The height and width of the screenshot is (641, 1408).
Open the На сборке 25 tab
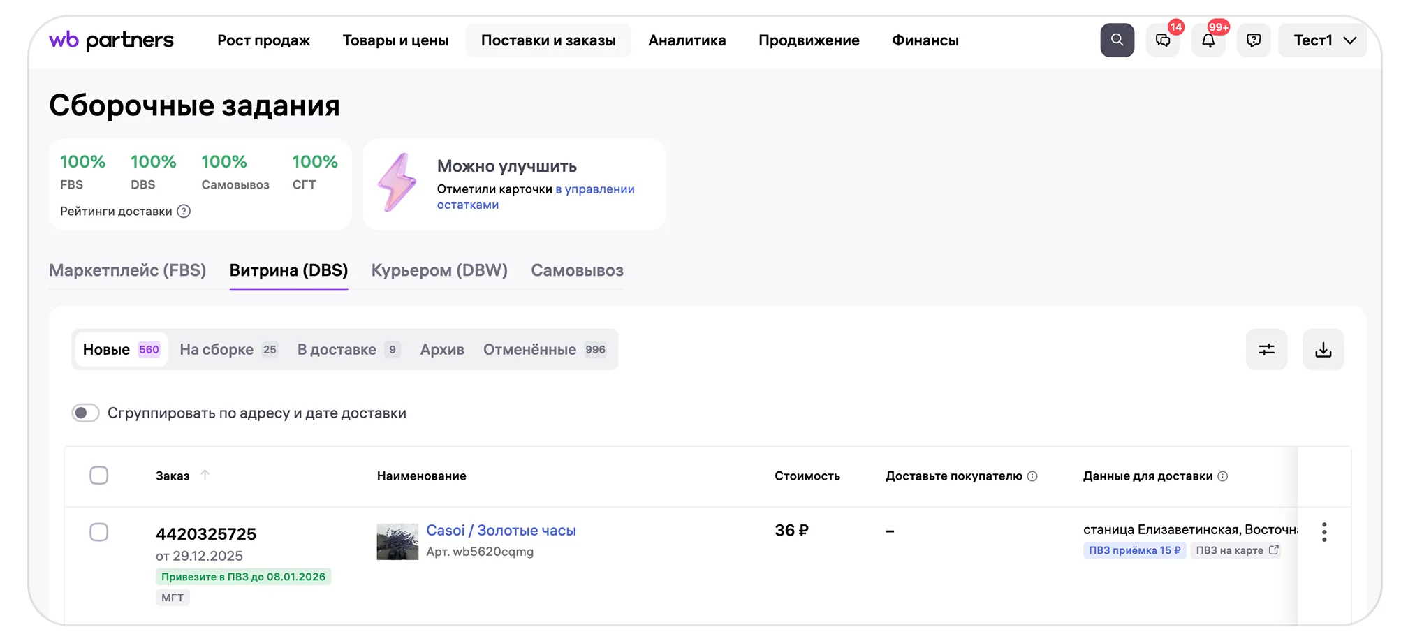228,349
